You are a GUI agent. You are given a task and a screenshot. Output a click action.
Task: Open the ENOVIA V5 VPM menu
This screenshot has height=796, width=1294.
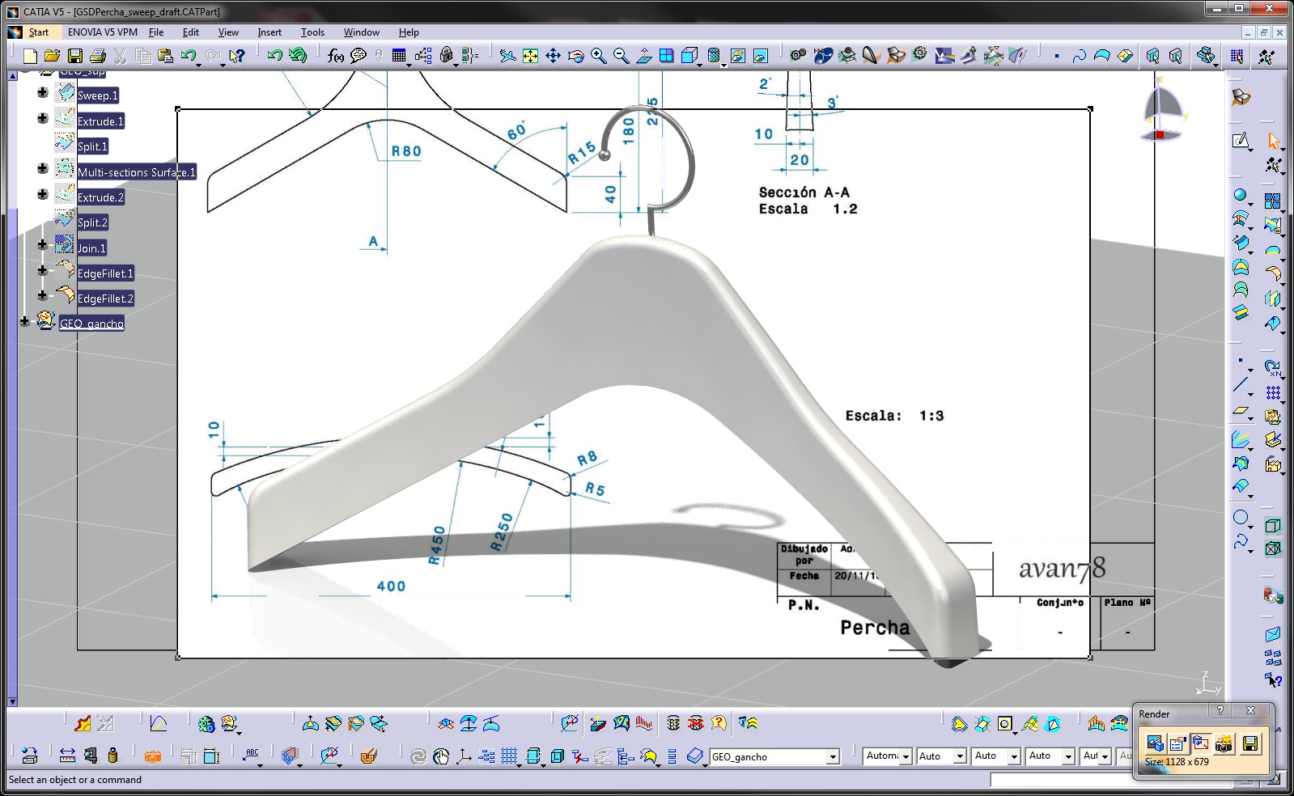click(103, 32)
